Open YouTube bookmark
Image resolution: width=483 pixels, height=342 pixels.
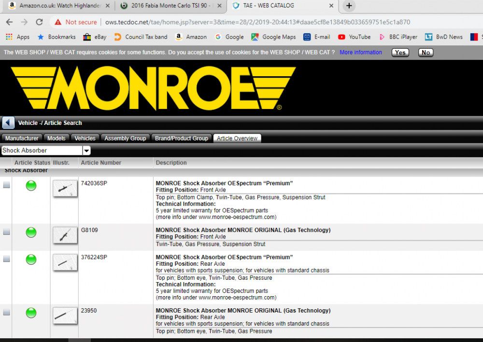[x=354, y=37]
